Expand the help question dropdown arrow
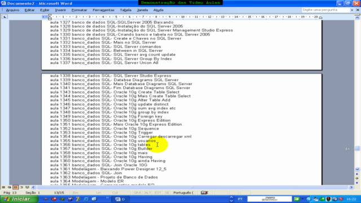361x203 pixels. [352, 10]
